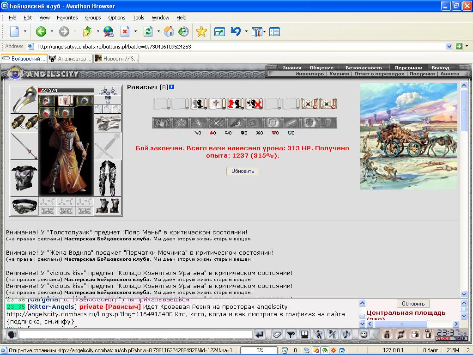Click the helmet equipment slot
Image resolution: width=473 pixels, height=355 pixels.
(x=24, y=99)
